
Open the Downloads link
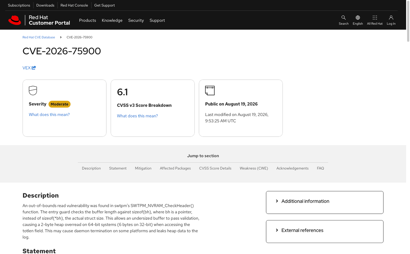click(x=45, y=5)
